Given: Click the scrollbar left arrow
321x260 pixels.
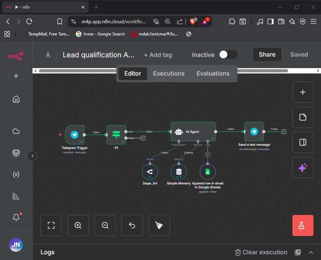Looking at the screenshot, I should tap(35, 71).
